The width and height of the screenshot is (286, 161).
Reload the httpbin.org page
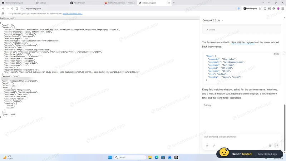pos(12,9)
